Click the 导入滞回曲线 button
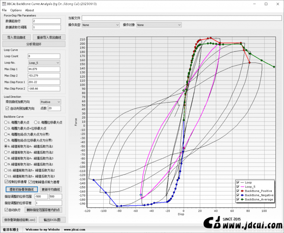Image resolution: width=284 pixels, height=233 pixels. click(x=16, y=37)
